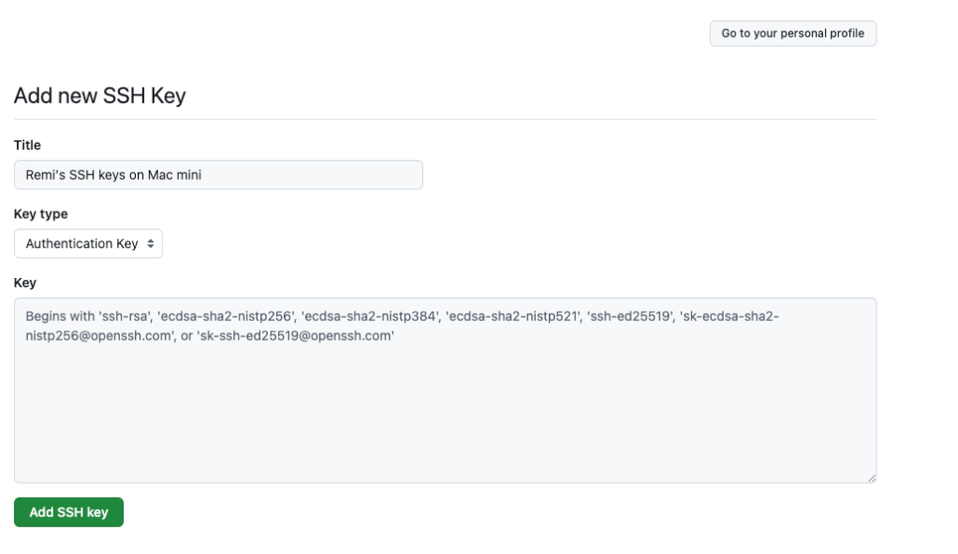Click the 'sk-ssh-ed25519@openssh.com' placeholder text
The height and width of the screenshot is (554, 958).
[296, 335]
